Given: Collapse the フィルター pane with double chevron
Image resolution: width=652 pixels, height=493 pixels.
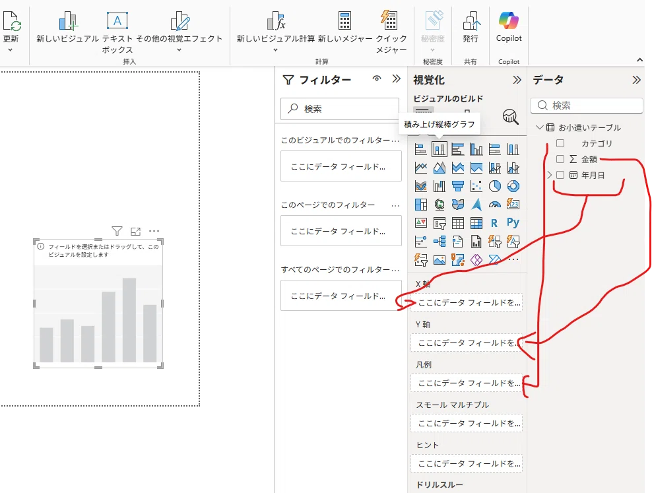Looking at the screenshot, I should [x=396, y=79].
